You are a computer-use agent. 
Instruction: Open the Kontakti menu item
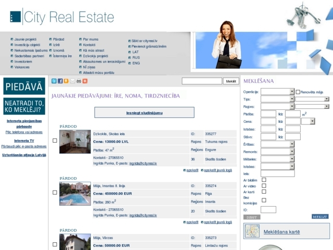pyautogui.click(x=89, y=45)
